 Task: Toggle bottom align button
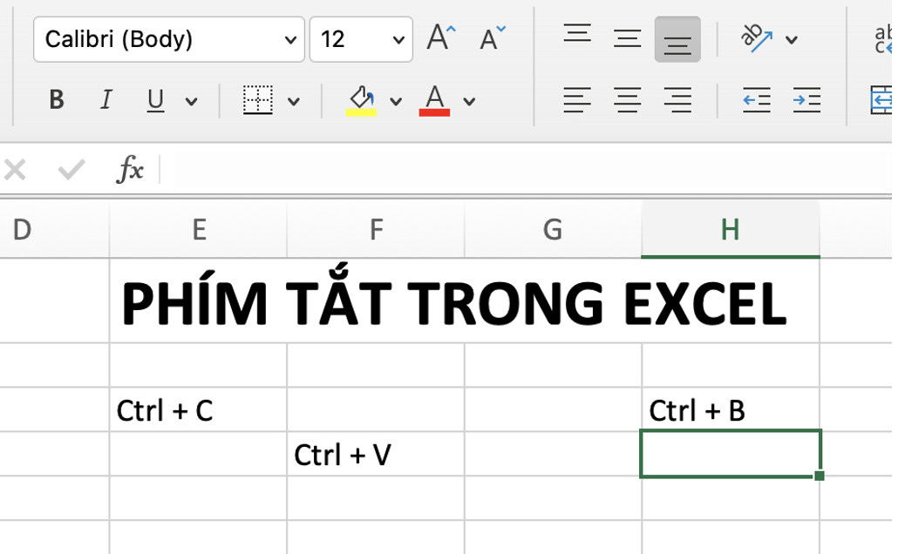pyautogui.click(x=677, y=39)
